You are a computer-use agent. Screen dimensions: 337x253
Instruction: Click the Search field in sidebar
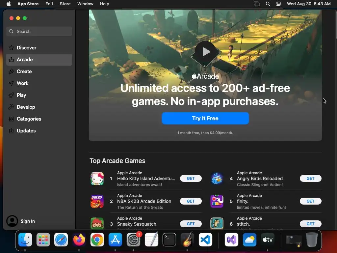point(39,31)
